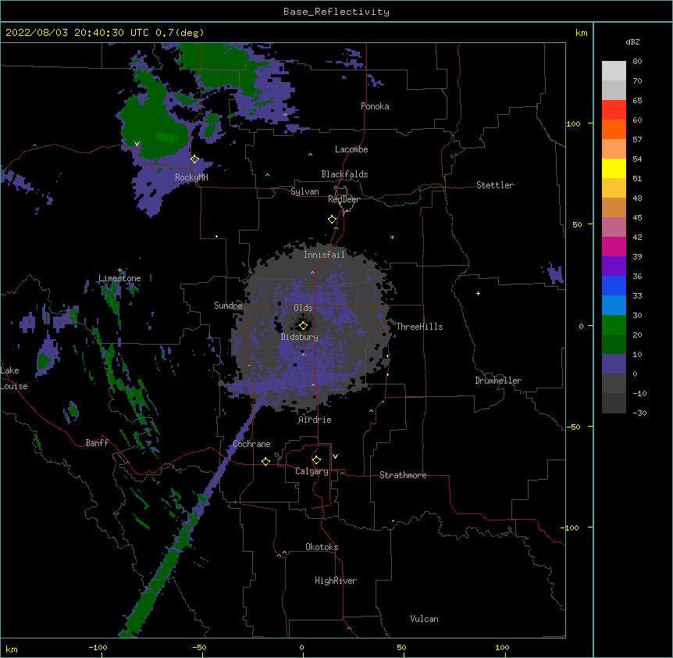673x658 pixels.
Task: Click the 80 value on dBZ scale
Action: click(x=637, y=62)
